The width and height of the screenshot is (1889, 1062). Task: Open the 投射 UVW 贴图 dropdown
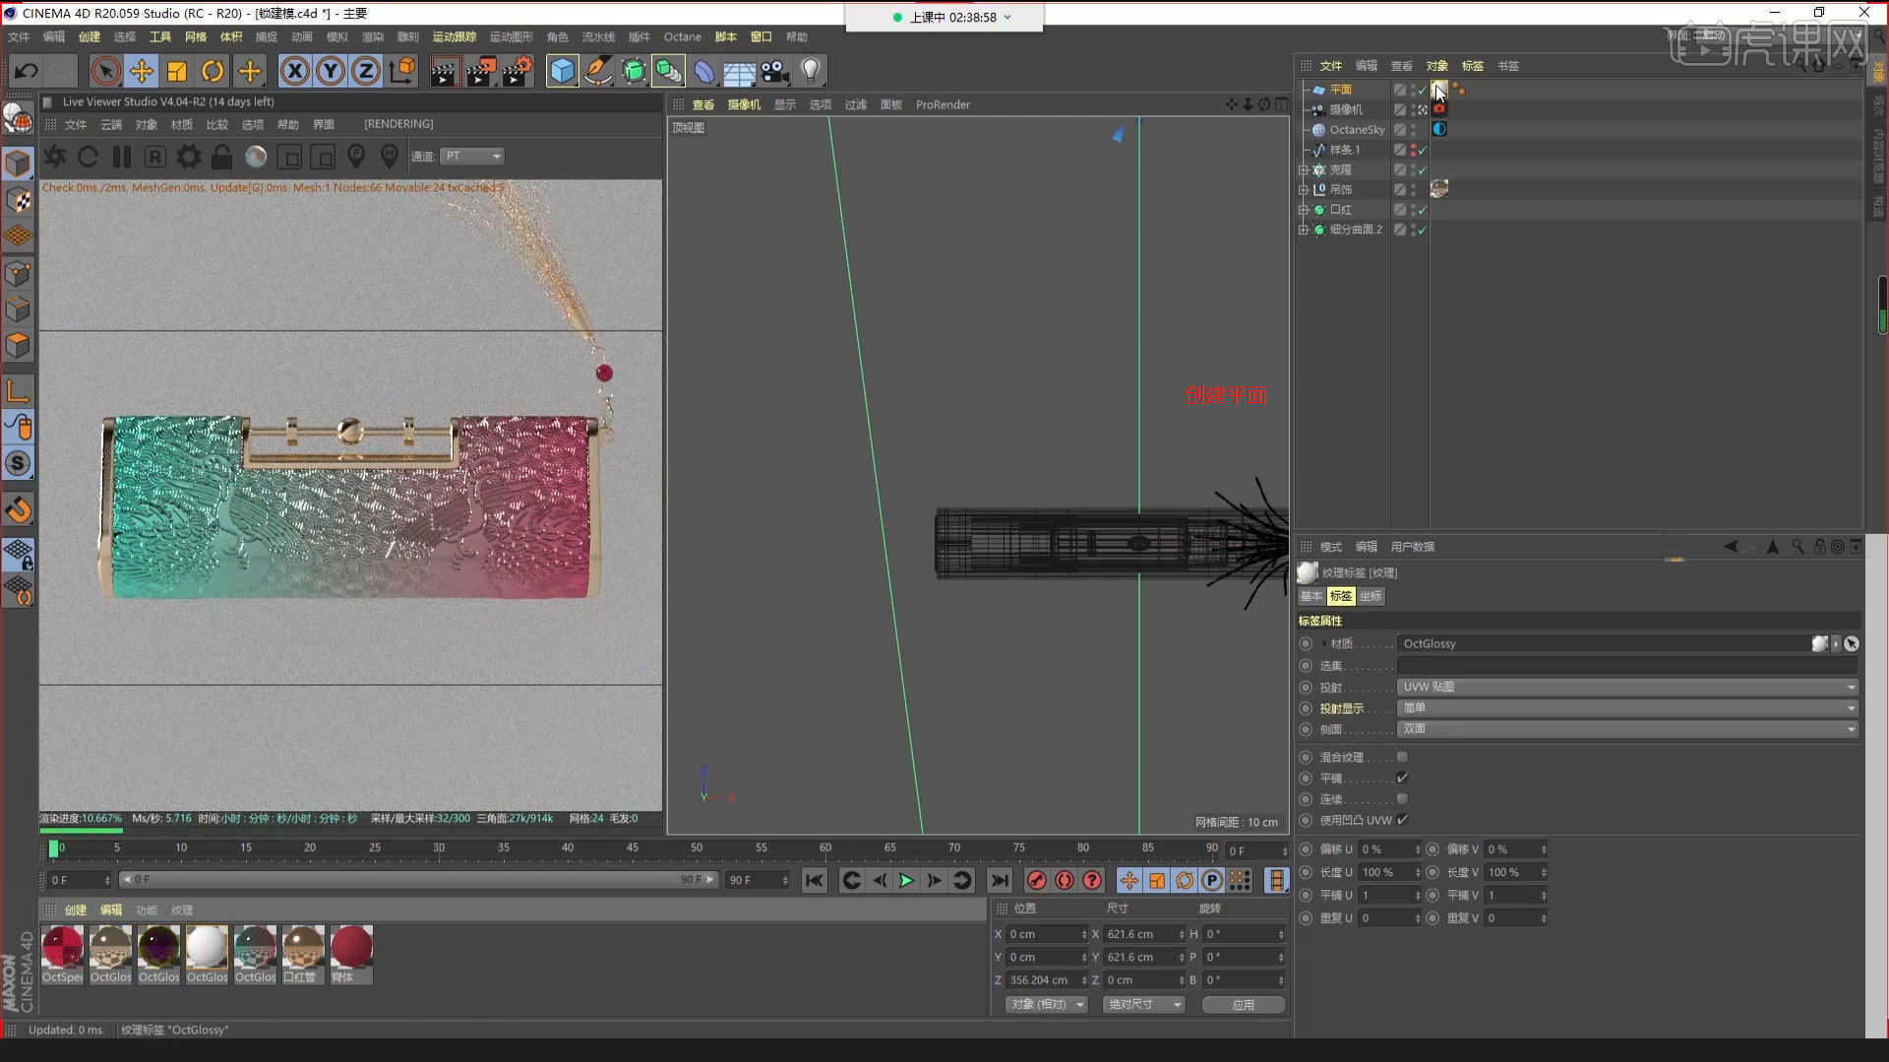1627,686
